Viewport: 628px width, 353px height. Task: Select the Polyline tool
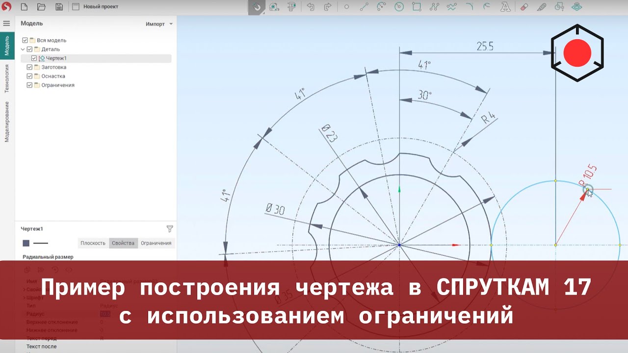click(434, 7)
